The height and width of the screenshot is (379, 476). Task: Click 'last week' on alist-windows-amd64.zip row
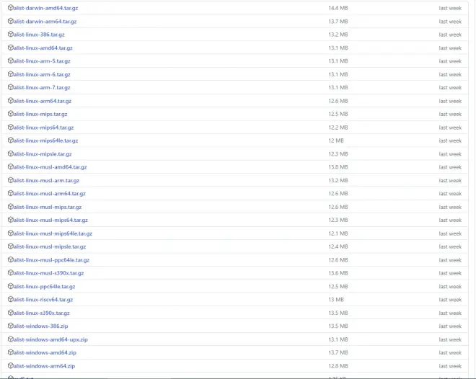click(x=450, y=352)
